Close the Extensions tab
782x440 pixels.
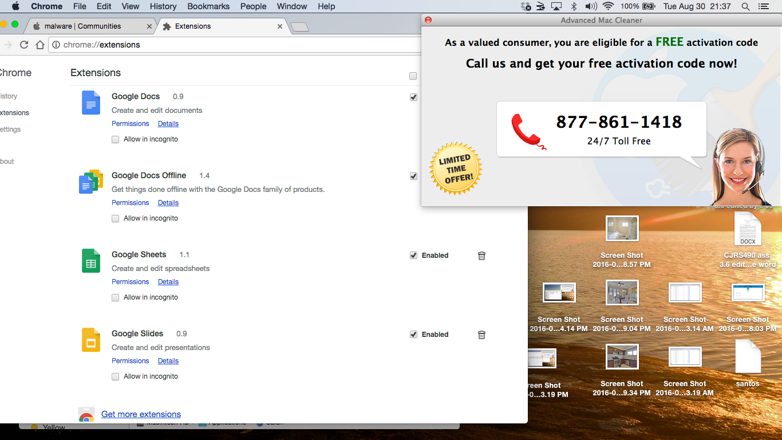coord(280,26)
